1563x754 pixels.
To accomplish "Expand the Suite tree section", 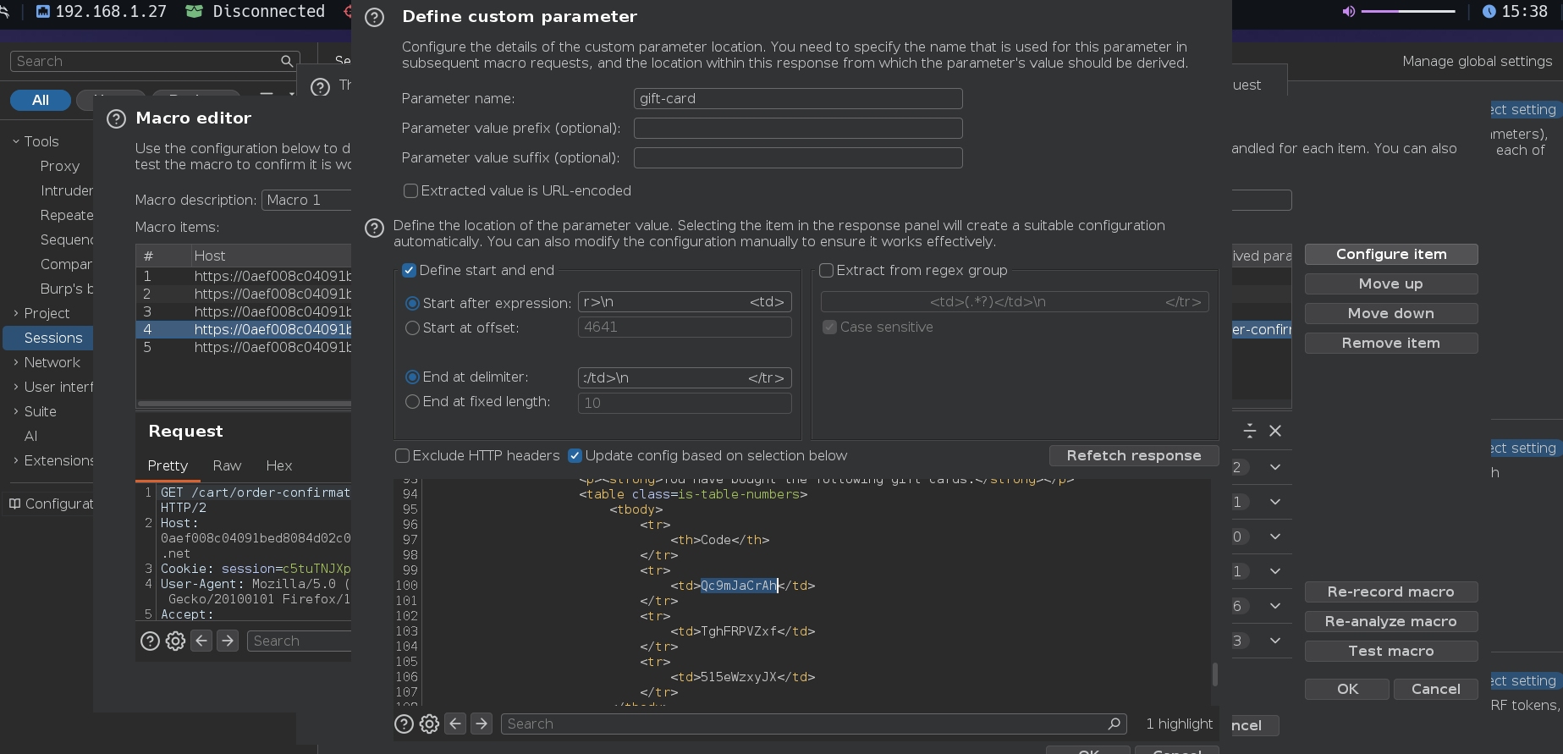I will (x=16, y=411).
